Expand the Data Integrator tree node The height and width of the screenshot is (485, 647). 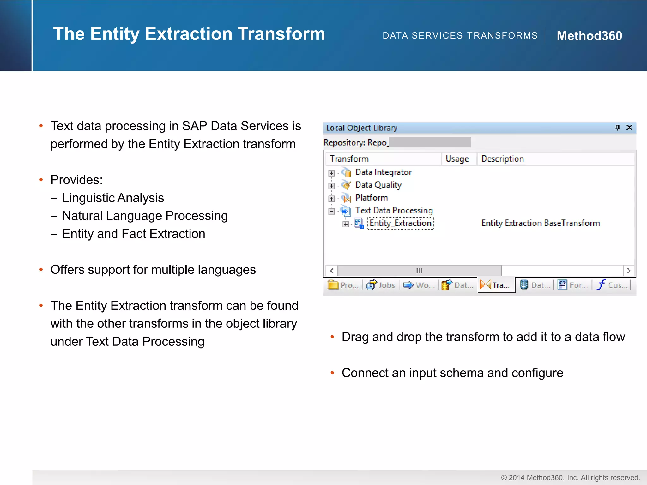[x=331, y=173]
